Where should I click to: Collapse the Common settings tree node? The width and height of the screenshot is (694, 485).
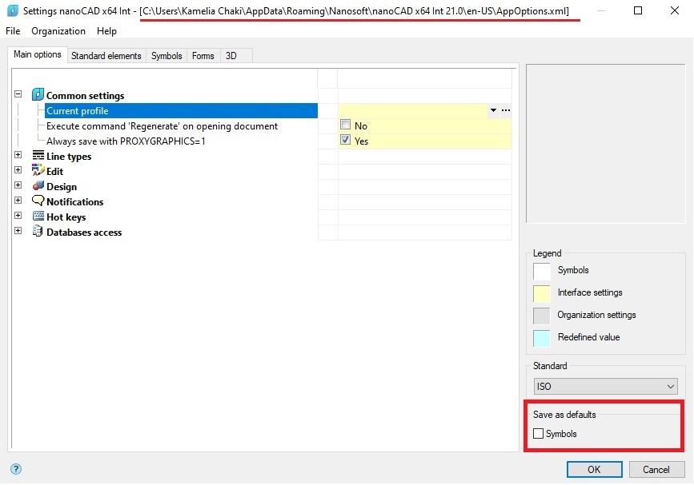point(18,94)
